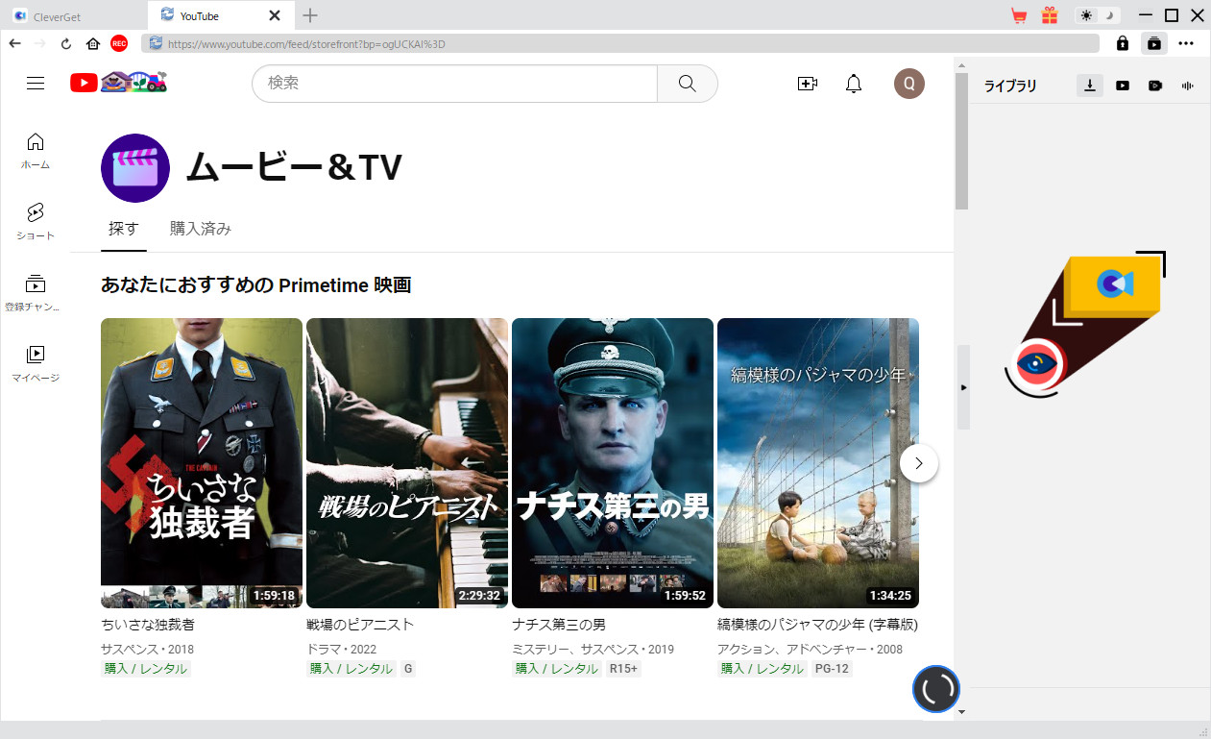Click the next arrow on movie carousel
Image resolution: width=1211 pixels, height=739 pixels.
pos(919,463)
